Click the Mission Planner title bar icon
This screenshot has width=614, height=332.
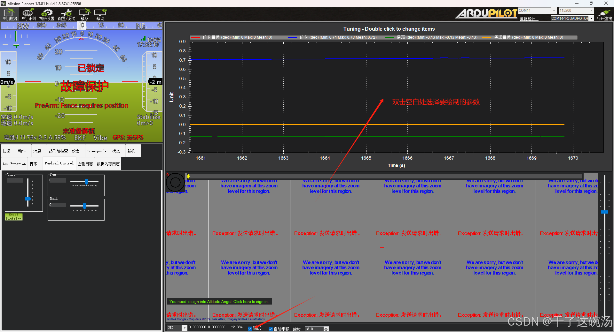coord(3,4)
